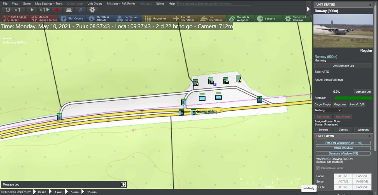Click the Weapons button

coord(363,130)
